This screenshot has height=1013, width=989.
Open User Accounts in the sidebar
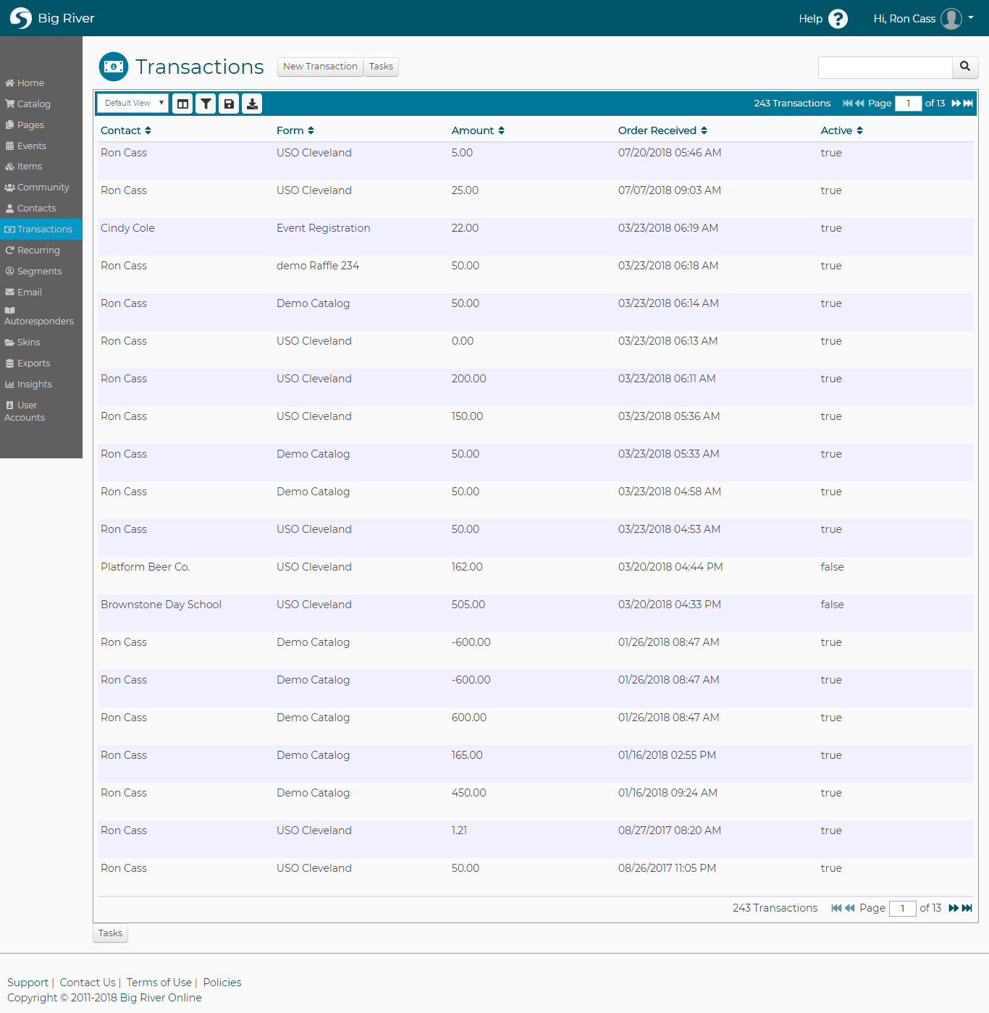pyautogui.click(x=41, y=411)
